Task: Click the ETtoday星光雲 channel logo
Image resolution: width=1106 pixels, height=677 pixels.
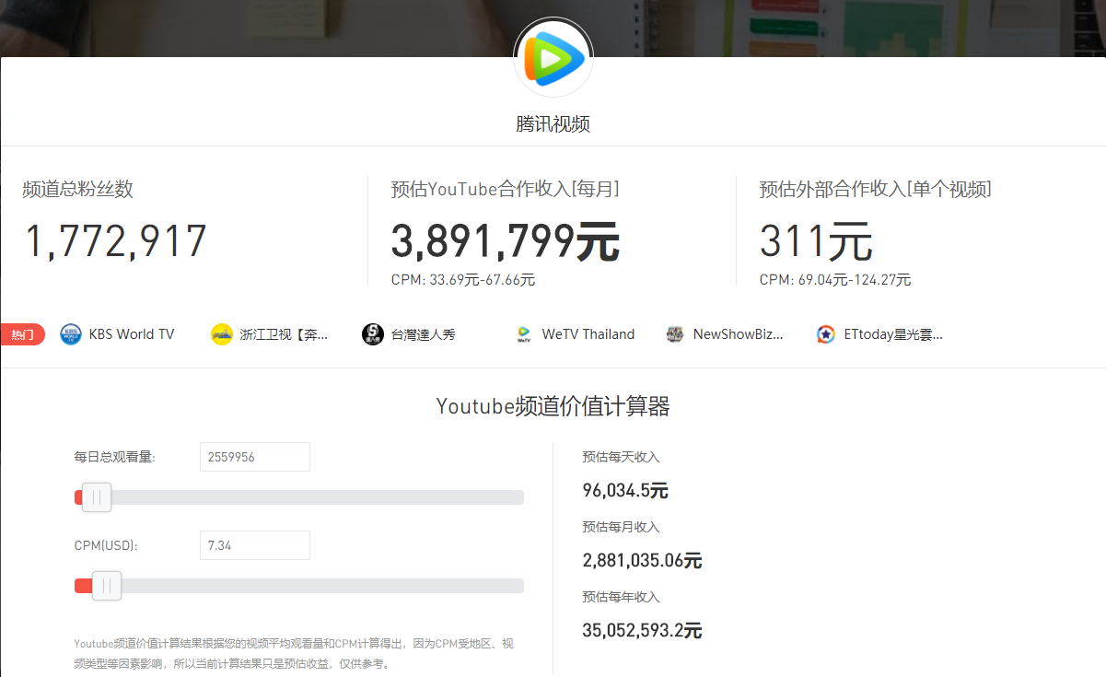Action: coord(824,333)
